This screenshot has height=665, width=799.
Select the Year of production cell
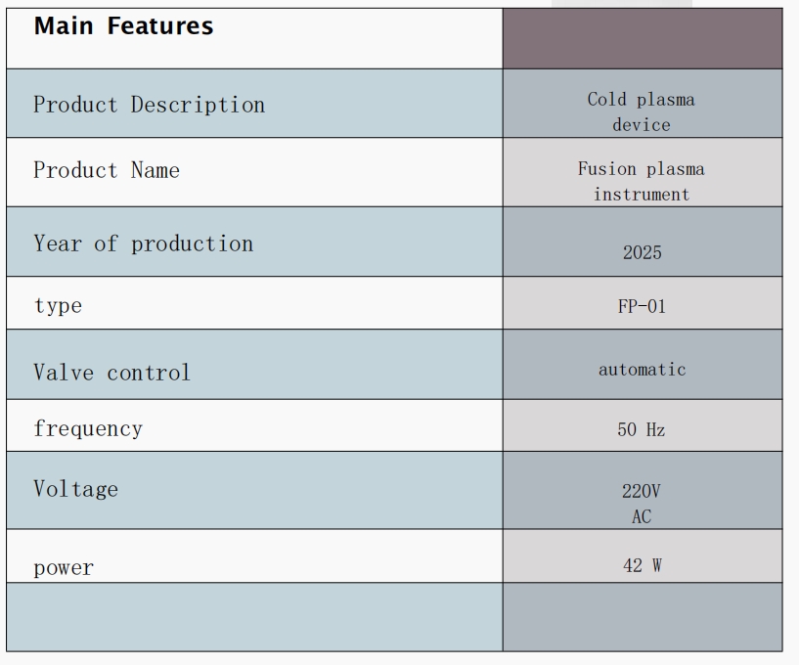click(254, 242)
